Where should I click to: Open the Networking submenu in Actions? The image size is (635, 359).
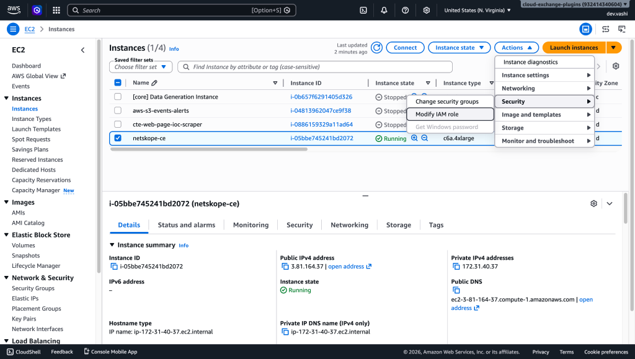544,88
